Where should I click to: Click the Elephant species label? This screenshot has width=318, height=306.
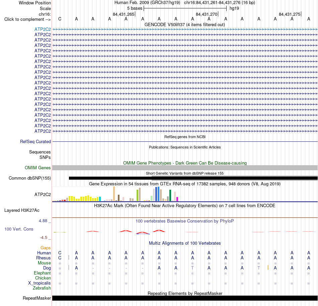43,273
